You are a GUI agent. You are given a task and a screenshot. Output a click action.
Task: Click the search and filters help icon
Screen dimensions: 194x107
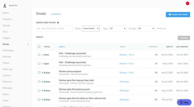tap(58, 23)
